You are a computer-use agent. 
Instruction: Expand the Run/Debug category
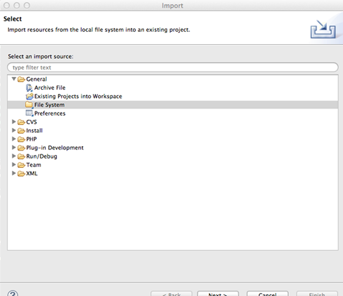[x=14, y=156]
